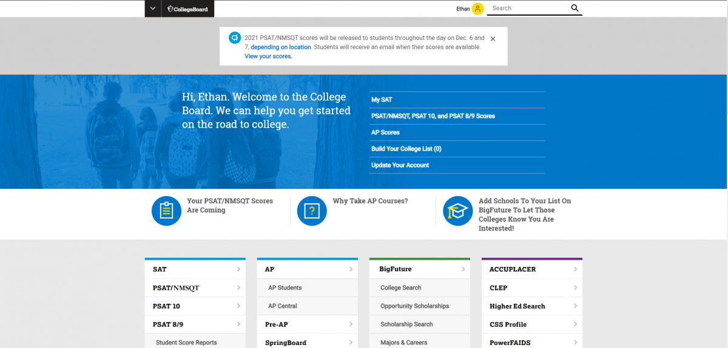Click the CollegeBoard logo
The height and width of the screenshot is (348, 728).
[x=187, y=8]
